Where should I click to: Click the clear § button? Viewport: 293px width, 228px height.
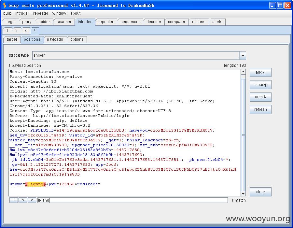coord(260,85)
